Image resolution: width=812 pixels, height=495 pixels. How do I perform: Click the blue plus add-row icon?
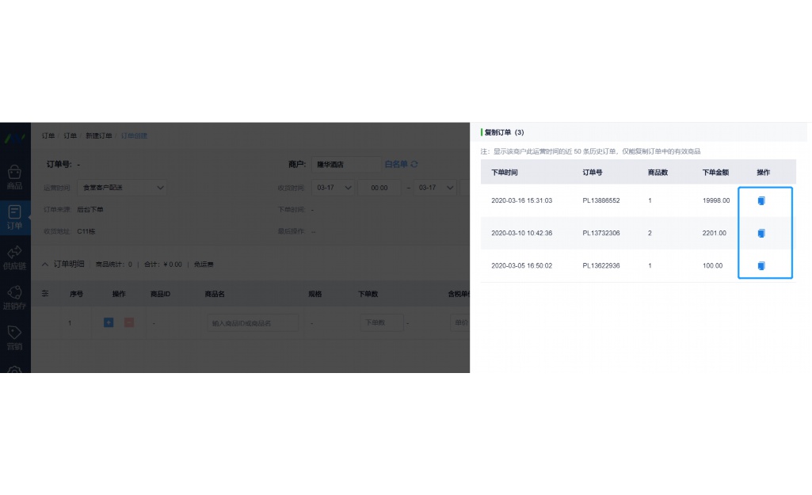(x=109, y=323)
